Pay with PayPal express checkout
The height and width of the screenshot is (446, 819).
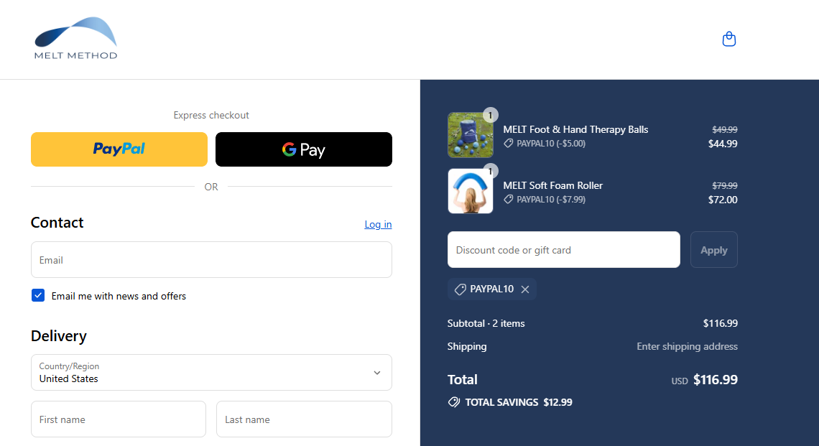119,149
